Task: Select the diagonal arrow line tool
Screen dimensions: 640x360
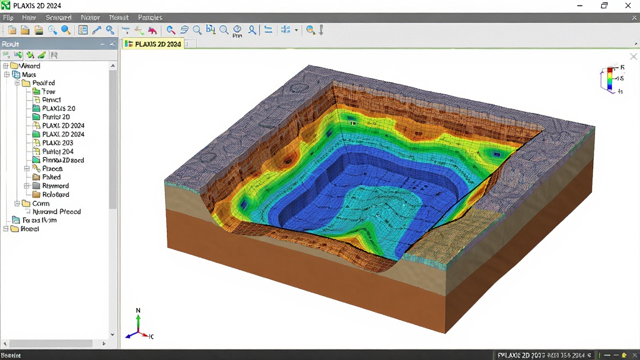Action: [97, 30]
